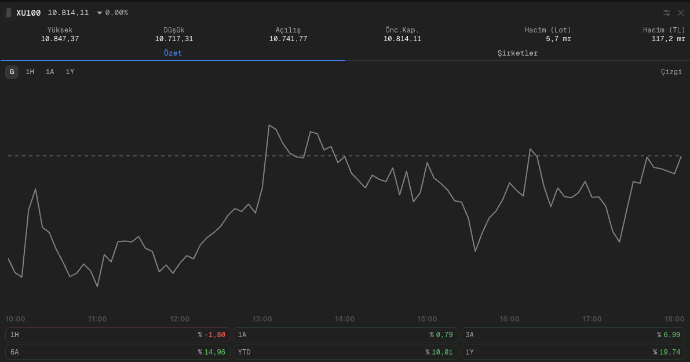690x362 pixels.
Task: Click the XU100 symbol name
Action: [x=28, y=13]
